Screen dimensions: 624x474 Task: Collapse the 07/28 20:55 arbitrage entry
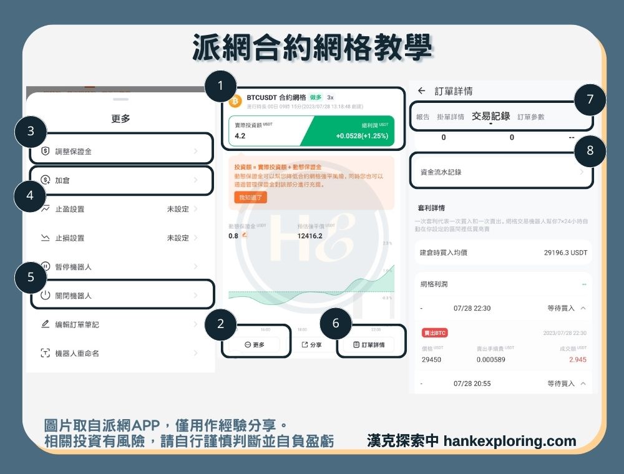pyautogui.click(x=583, y=384)
